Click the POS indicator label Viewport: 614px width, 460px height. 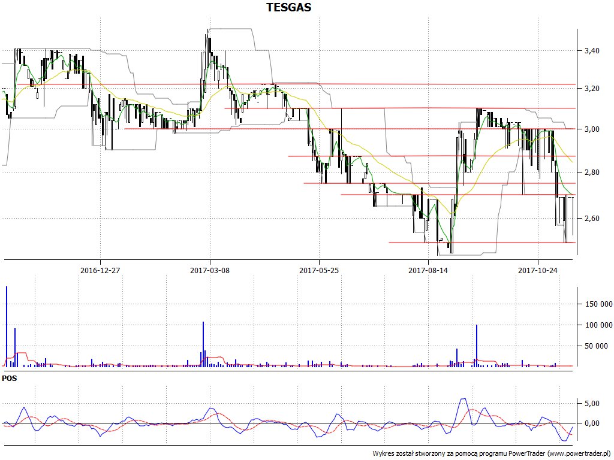coord(10,379)
